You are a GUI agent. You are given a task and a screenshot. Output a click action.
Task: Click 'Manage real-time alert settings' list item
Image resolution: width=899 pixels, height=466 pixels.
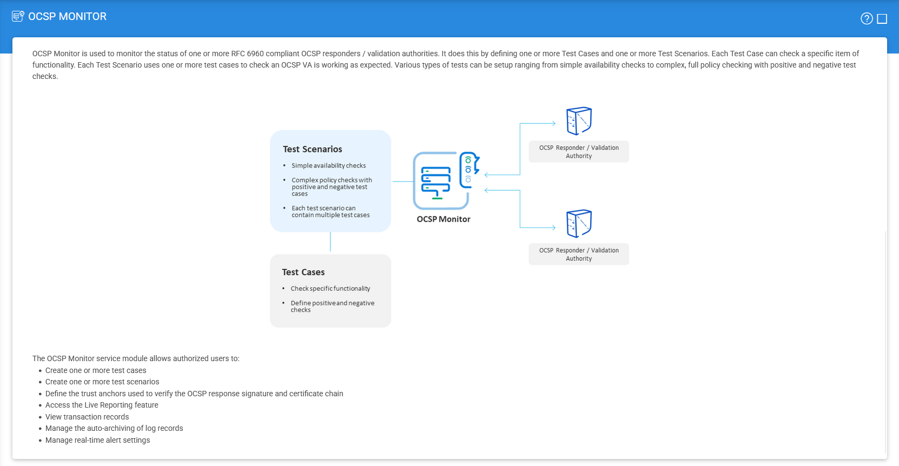97,441
